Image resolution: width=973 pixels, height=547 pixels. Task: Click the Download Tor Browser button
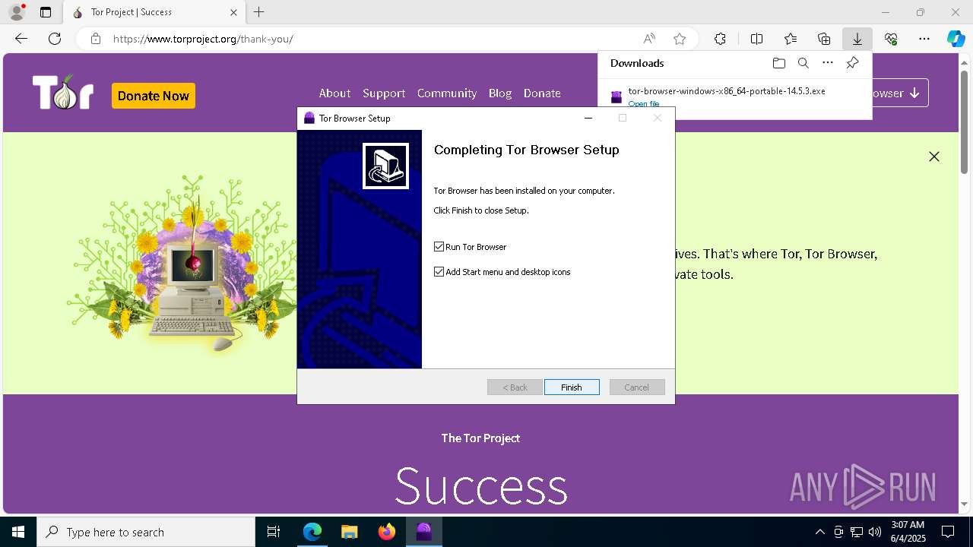[899, 93]
